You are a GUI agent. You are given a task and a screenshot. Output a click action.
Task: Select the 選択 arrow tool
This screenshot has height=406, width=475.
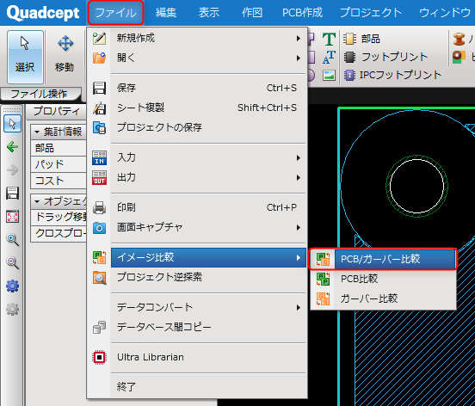(25, 57)
